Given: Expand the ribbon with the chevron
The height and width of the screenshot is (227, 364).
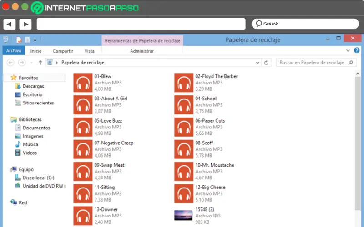Looking at the screenshot, I should [348, 50].
